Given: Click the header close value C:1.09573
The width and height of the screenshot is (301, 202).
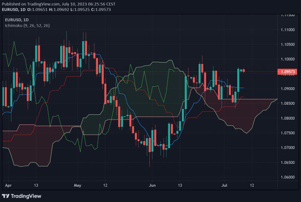Looking at the screenshot, I should pos(101,10).
